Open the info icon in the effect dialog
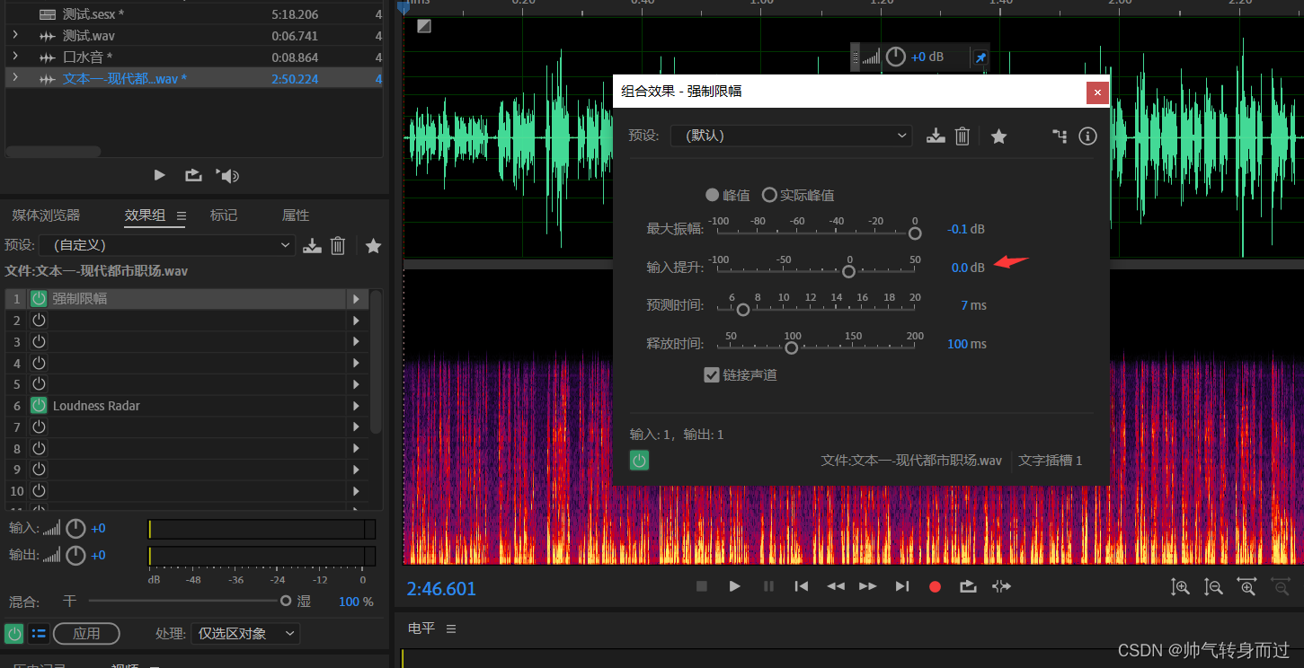This screenshot has height=668, width=1304. tap(1087, 136)
